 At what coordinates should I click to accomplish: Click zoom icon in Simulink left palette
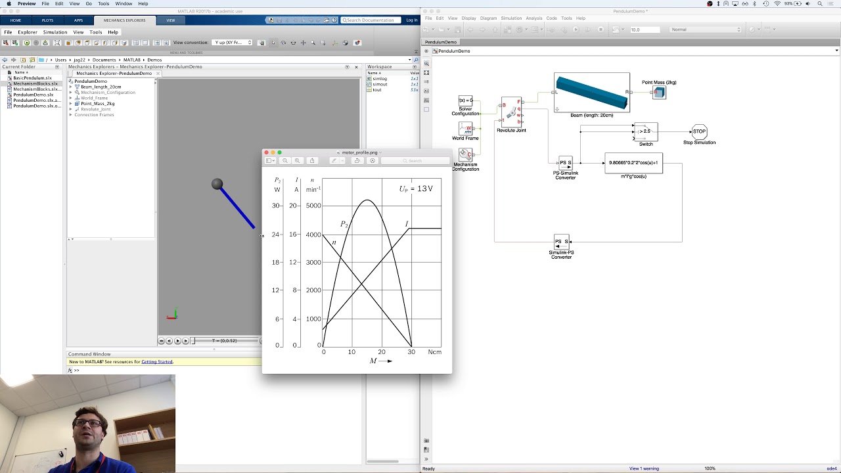coord(426,64)
